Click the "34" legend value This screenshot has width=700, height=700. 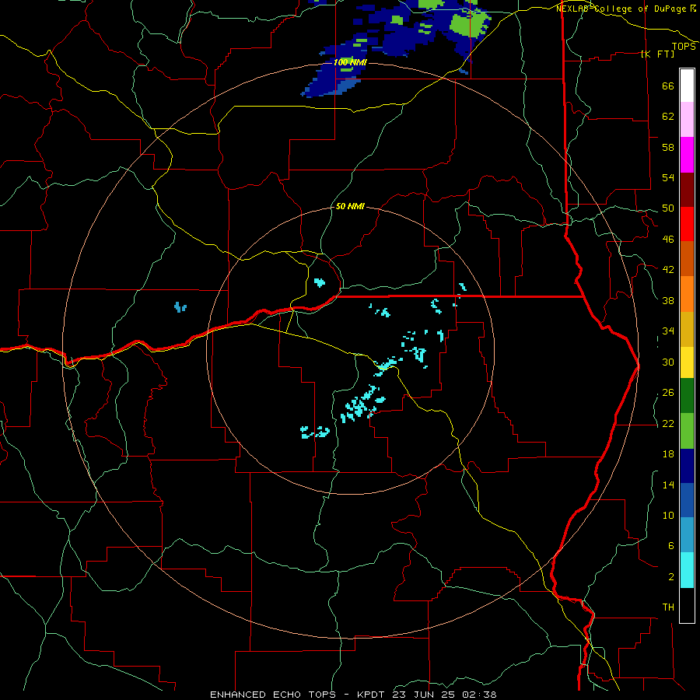(668, 331)
